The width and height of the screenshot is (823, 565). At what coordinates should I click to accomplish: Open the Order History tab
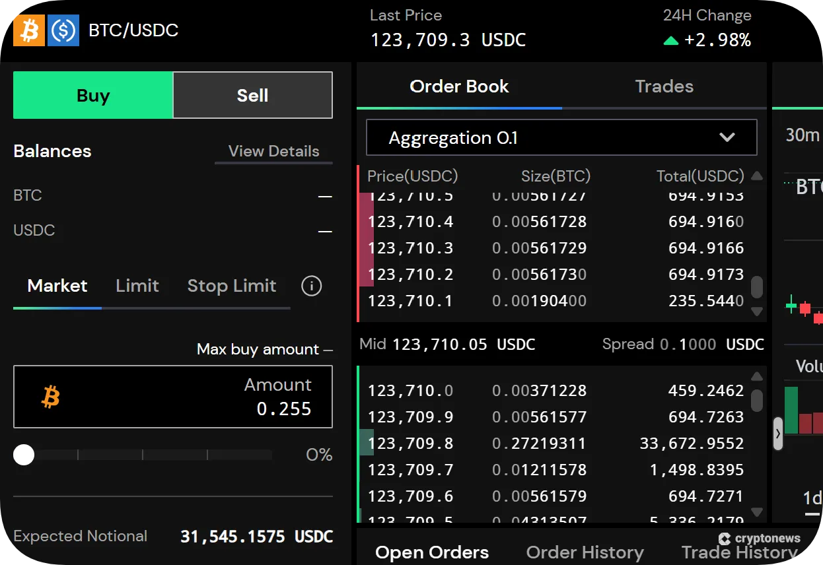coord(585,552)
